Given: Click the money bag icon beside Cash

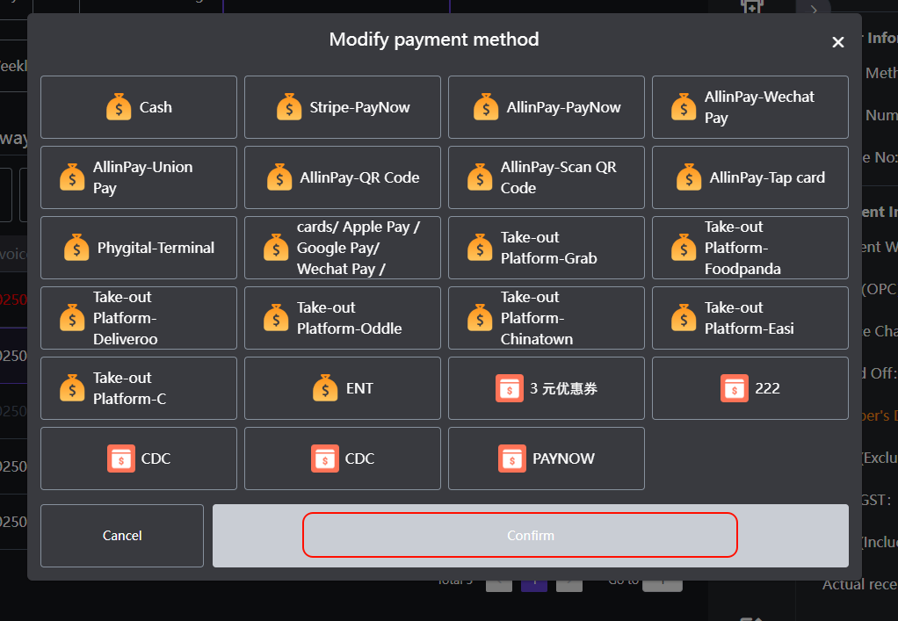Looking at the screenshot, I should coord(119,107).
